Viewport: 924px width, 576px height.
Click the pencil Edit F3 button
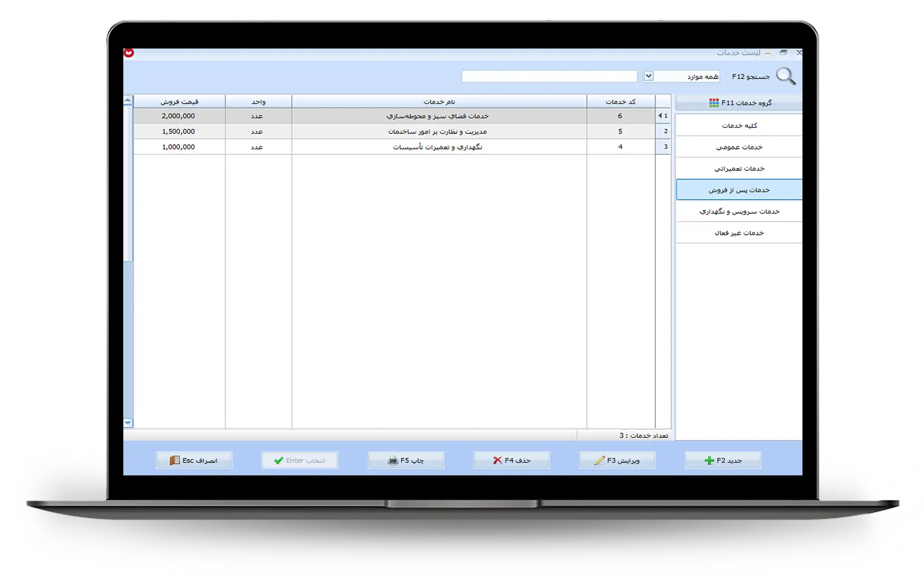tap(617, 460)
